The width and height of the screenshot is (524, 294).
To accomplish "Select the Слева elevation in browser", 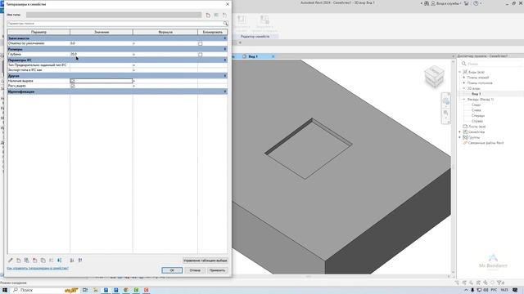I will (477, 110).
